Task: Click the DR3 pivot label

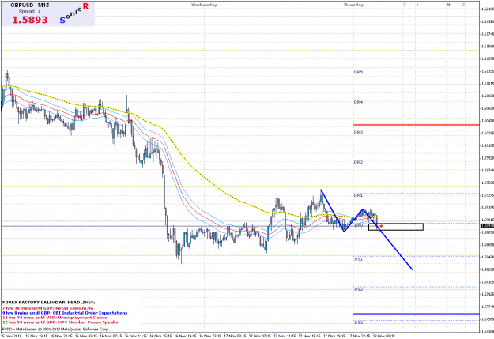Action: pyautogui.click(x=358, y=132)
